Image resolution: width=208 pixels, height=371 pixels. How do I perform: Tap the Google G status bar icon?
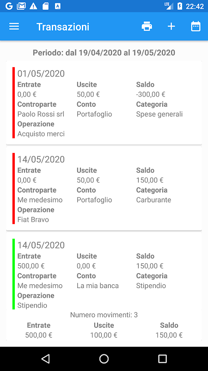(9, 6)
